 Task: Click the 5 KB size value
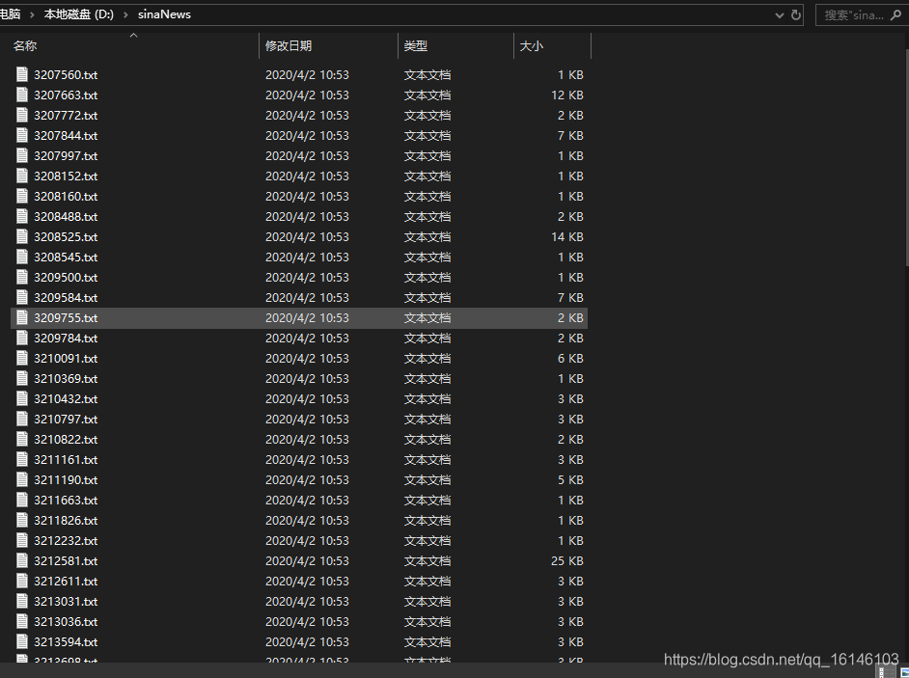click(x=570, y=480)
